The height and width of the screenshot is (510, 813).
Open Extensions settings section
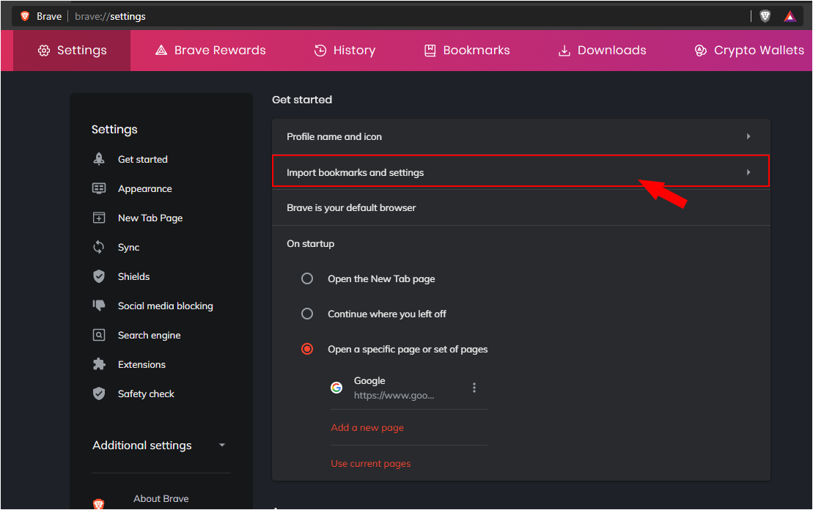click(x=141, y=364)
